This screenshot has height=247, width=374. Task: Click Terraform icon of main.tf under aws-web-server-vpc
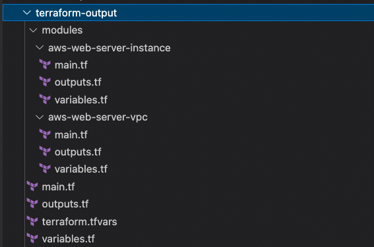(45, 134)
